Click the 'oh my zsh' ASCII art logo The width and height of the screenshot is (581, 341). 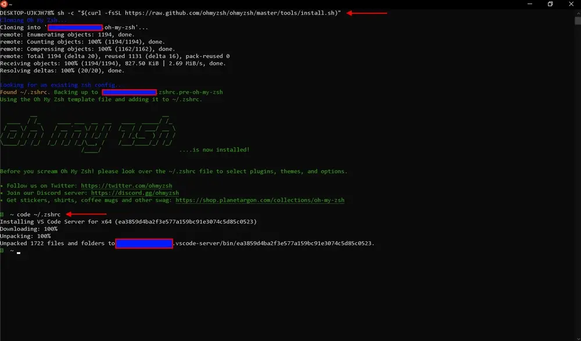click(88, 133)
